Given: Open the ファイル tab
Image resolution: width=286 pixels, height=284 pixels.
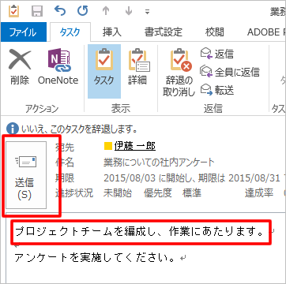Looking at the screenshot, I should pyautogui.click(x=23, y=32).
